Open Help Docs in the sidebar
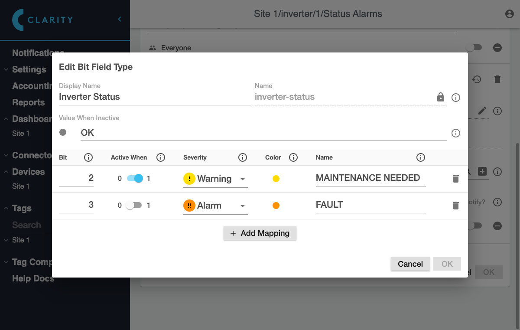This screenshot has height=330, width=520. (33, 279)
